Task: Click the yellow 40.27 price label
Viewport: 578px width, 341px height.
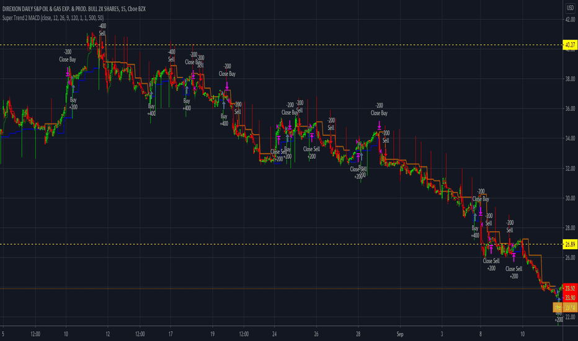Action: [570, 45]
